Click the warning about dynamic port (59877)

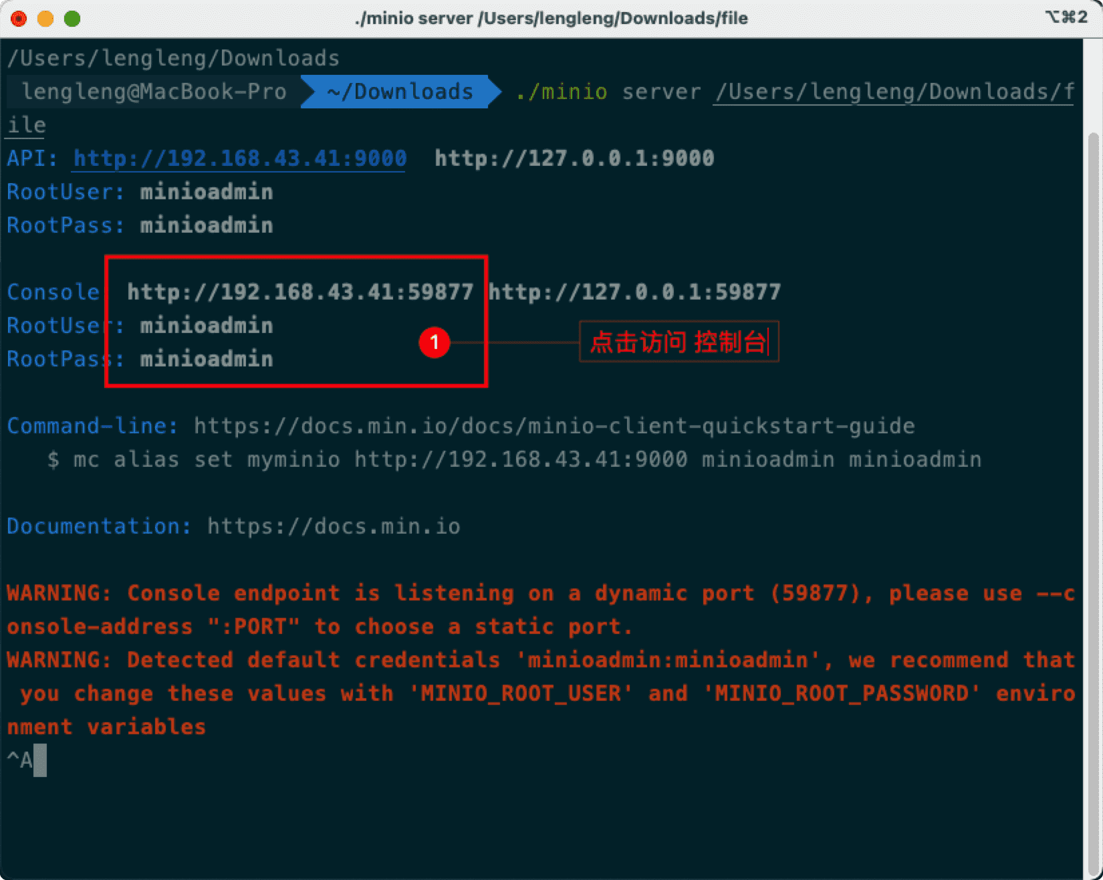[x=541, y=610]
